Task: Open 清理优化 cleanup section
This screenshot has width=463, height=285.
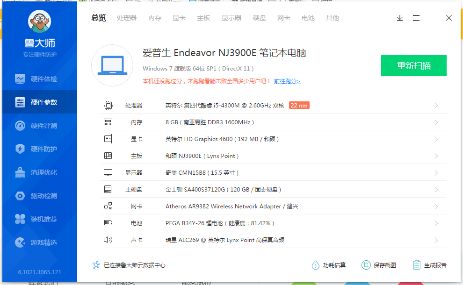Action: tap(40, 172)
